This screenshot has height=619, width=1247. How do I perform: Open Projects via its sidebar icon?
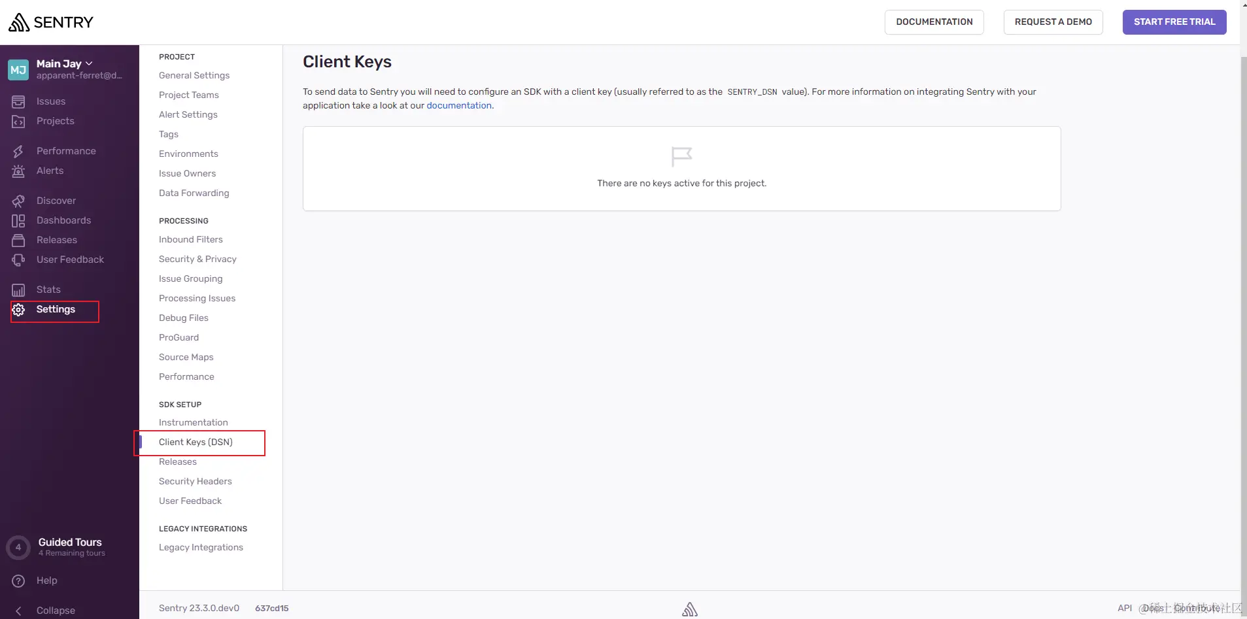[18, 122]
